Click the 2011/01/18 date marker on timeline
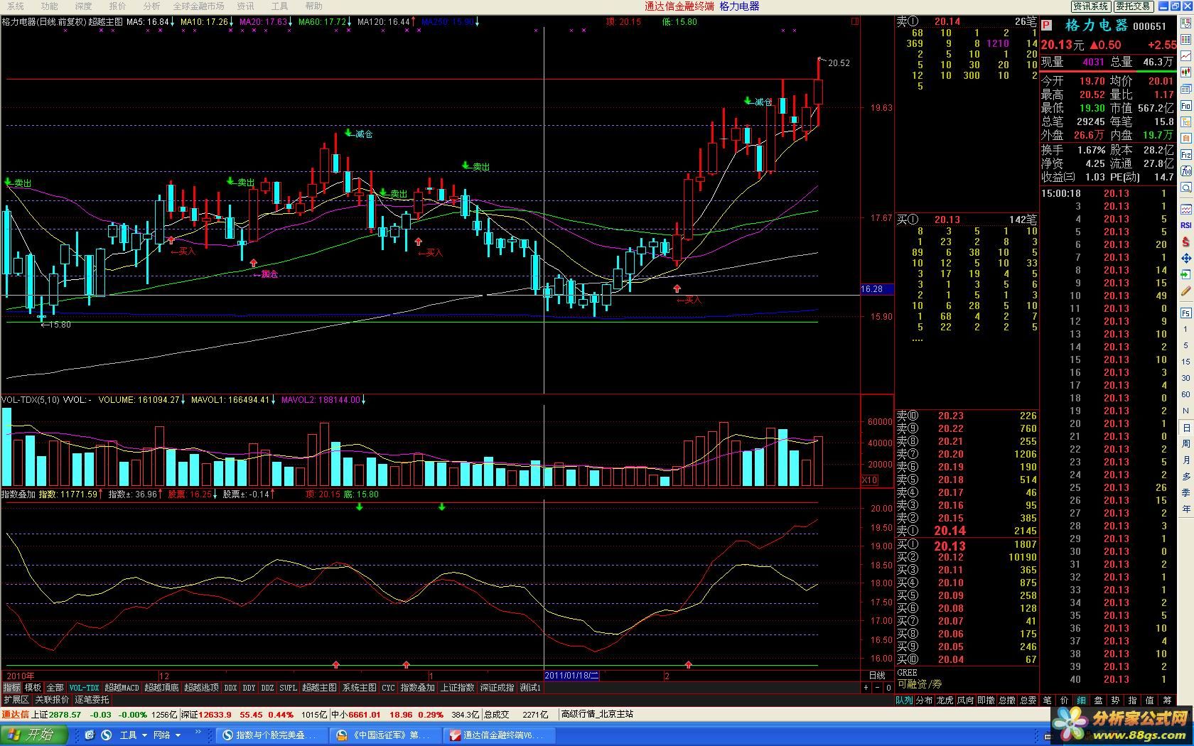This screenshot has width=1194, height=746. point(572,676)
